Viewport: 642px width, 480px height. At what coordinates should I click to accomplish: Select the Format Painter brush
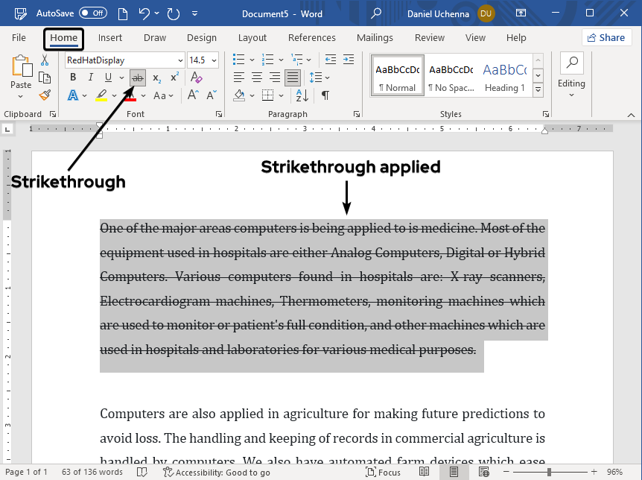point(45,95)
